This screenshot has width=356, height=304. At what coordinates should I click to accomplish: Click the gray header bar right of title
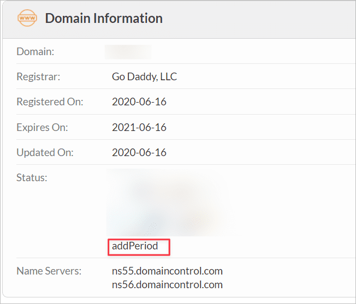[262, 19]
